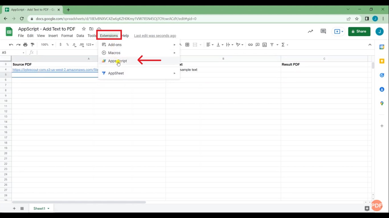Choose Apps Script from Extensions menu

pyautogui.click(x=139, y=61)
